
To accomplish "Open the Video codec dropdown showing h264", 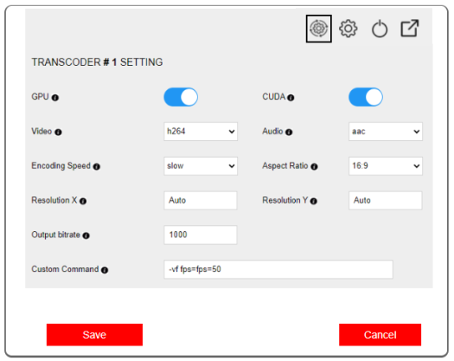I will pos(201,132).
